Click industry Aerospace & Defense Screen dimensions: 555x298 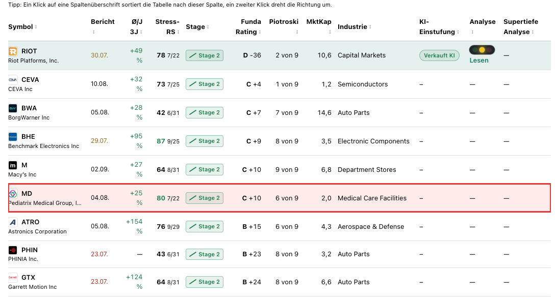[x=371, y=227]
